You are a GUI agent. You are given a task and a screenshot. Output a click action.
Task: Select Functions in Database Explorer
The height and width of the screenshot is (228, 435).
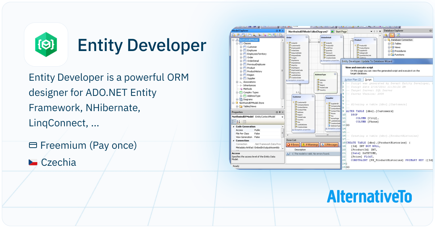(x=399, y=55)
